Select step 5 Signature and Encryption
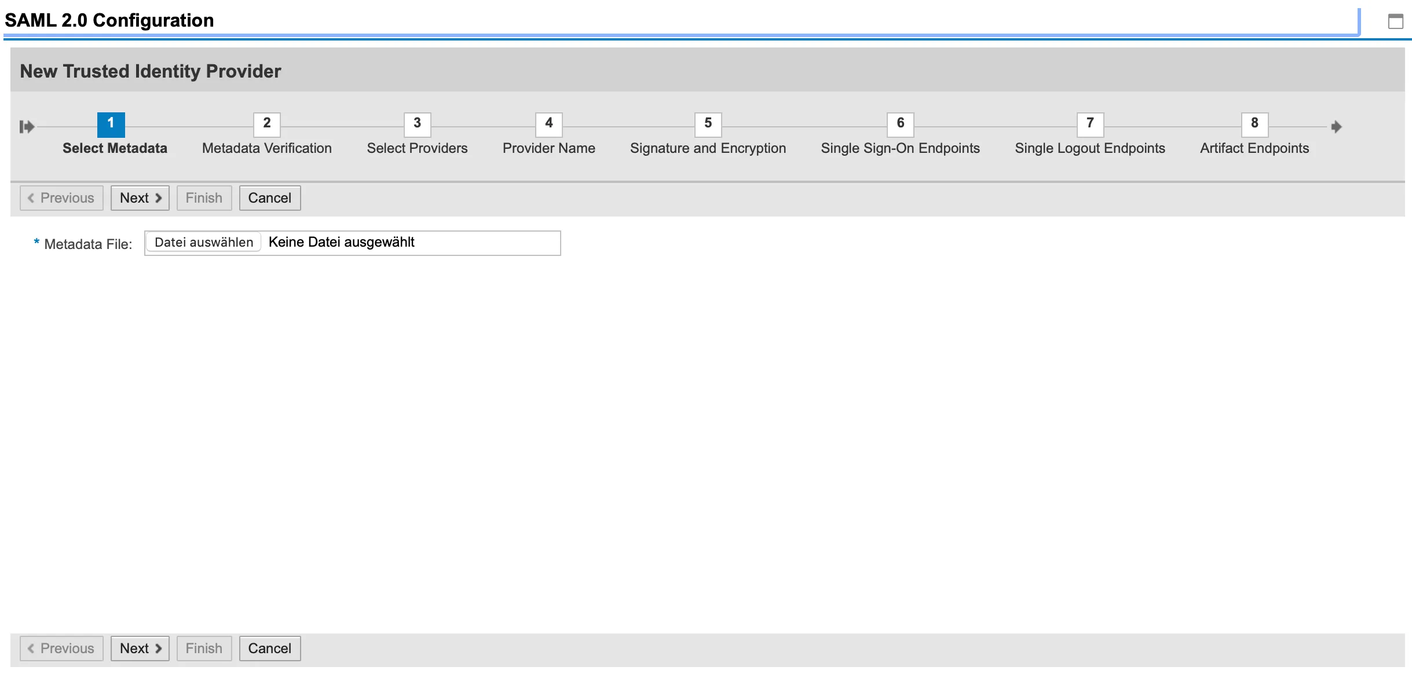 coord(708,124)
